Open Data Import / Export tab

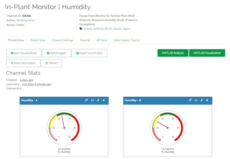tap(127, 40)
